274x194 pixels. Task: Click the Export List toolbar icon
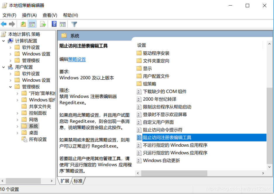43,24
